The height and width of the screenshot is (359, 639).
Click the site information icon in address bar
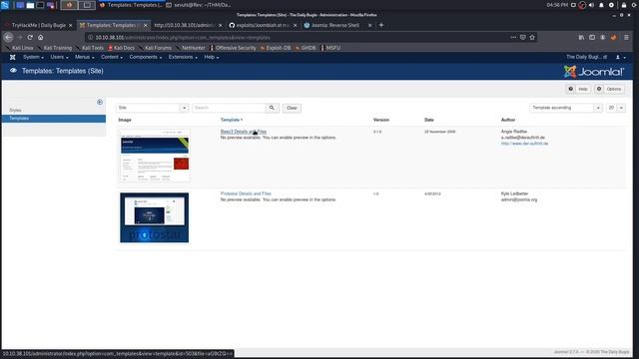[x=91, y=37]
